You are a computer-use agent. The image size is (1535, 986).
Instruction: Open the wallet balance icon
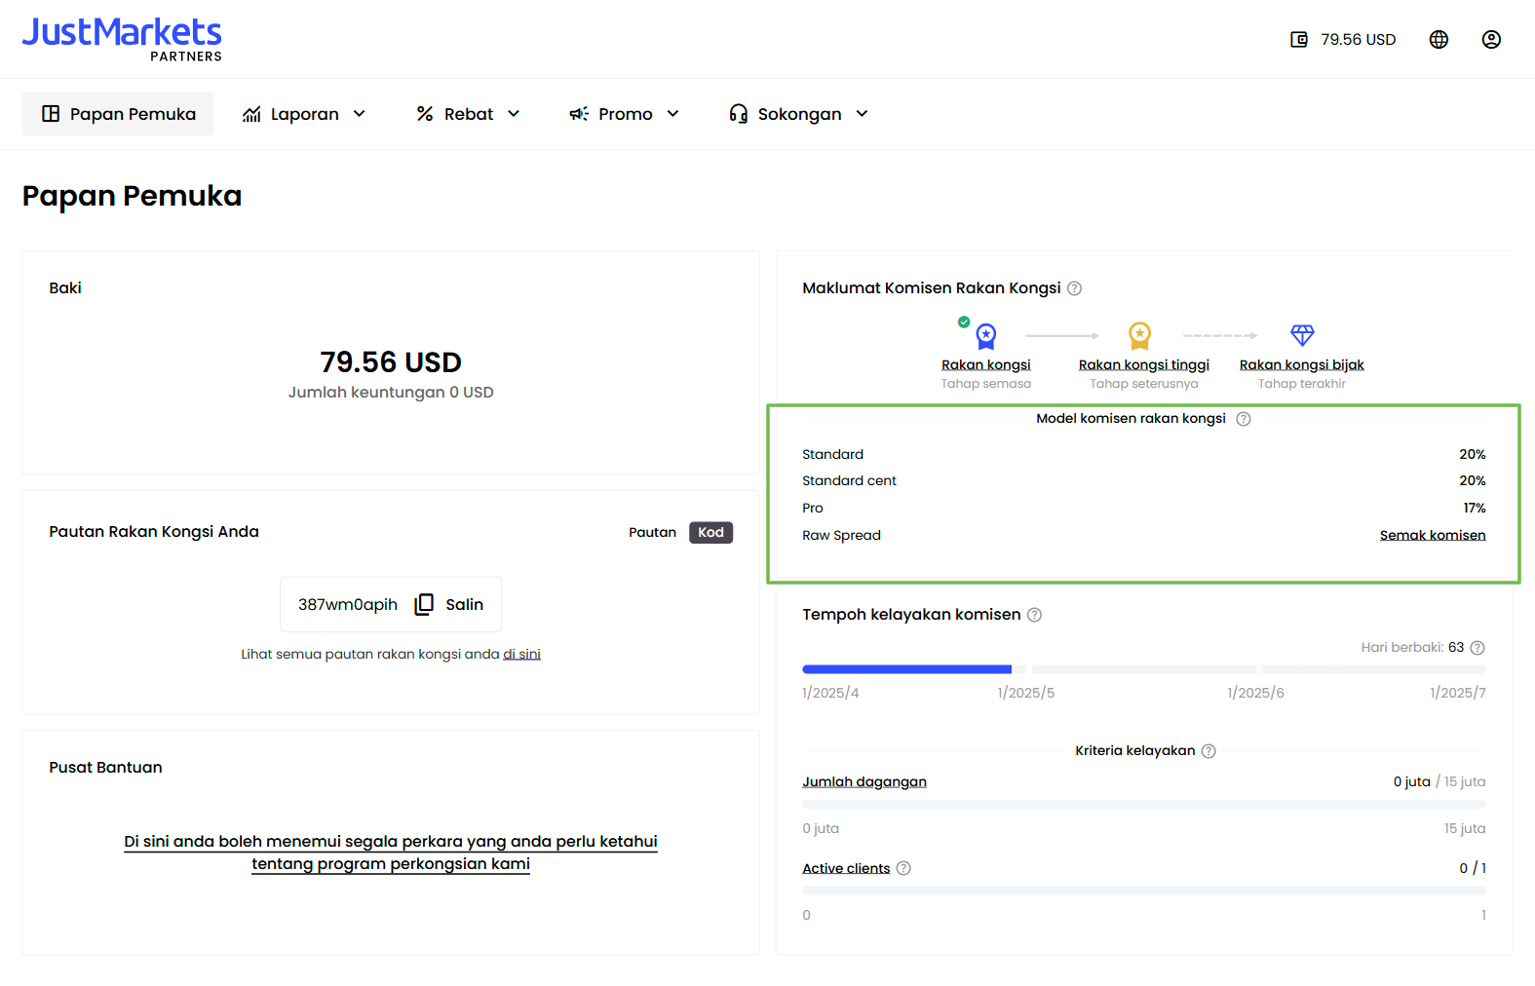point(1298,40)
